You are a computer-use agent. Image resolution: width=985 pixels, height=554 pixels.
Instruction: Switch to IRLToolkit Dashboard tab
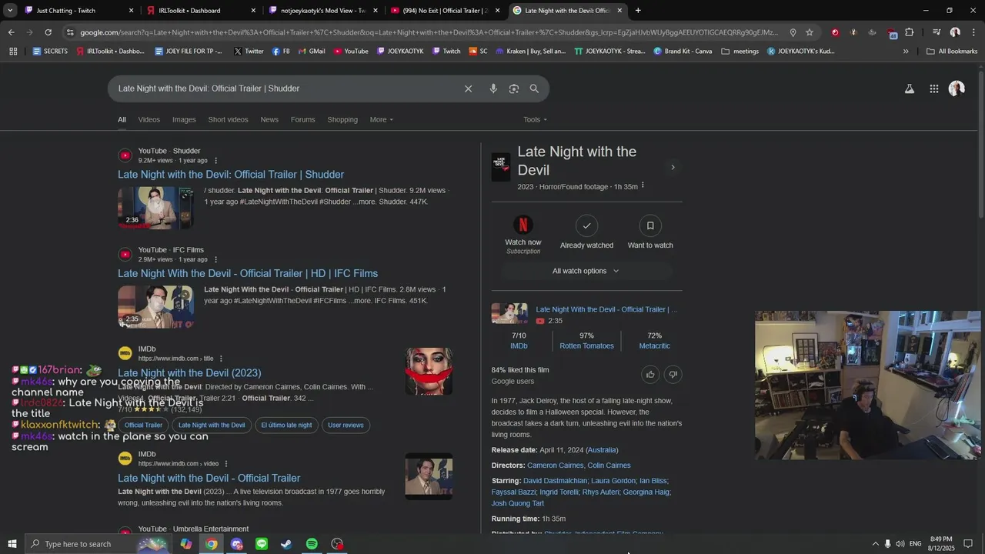(200, 11)
